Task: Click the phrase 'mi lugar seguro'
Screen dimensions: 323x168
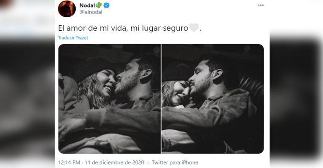Action: pos(159,28)
